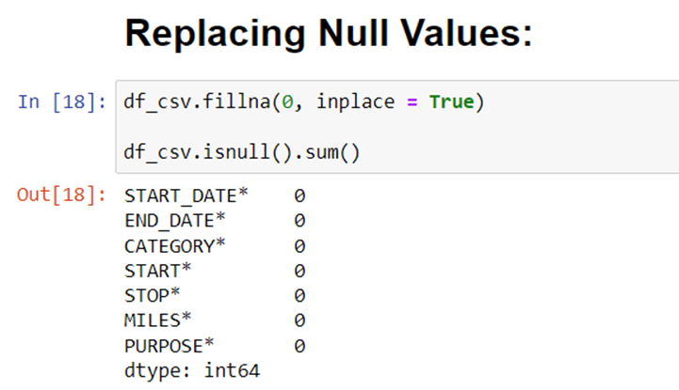Select the In [18] prompt label

[x=62, y=101]
